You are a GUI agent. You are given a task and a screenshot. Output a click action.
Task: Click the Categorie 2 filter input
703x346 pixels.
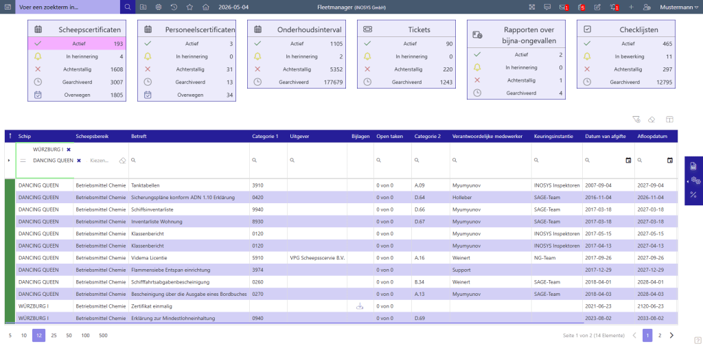(x=430, y=160)
